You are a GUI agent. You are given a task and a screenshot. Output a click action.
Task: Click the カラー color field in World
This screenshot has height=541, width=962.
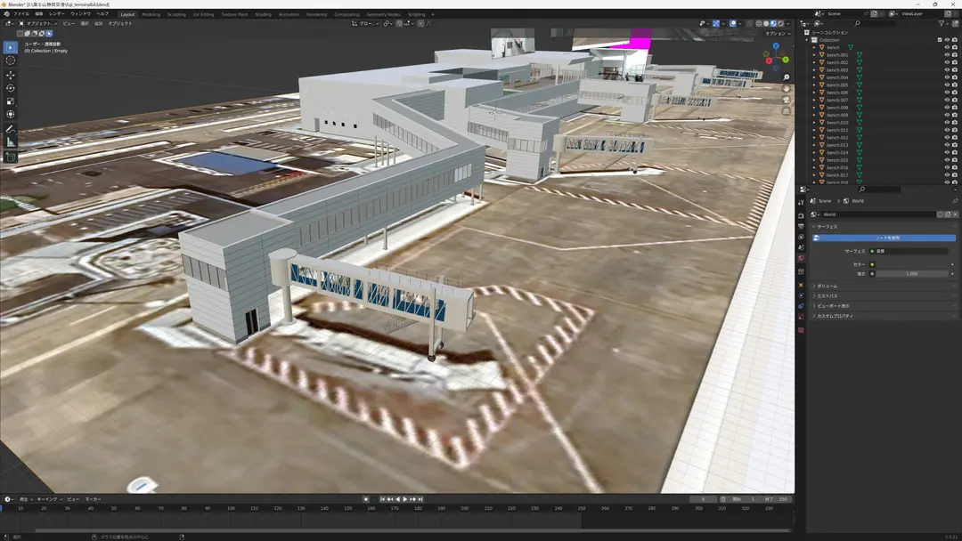pyautogui.click(x=912, y=264)
